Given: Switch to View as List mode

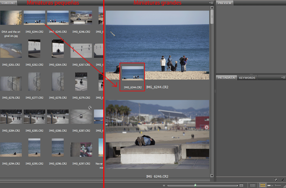Looking at the screenshot, I should 278,185.
